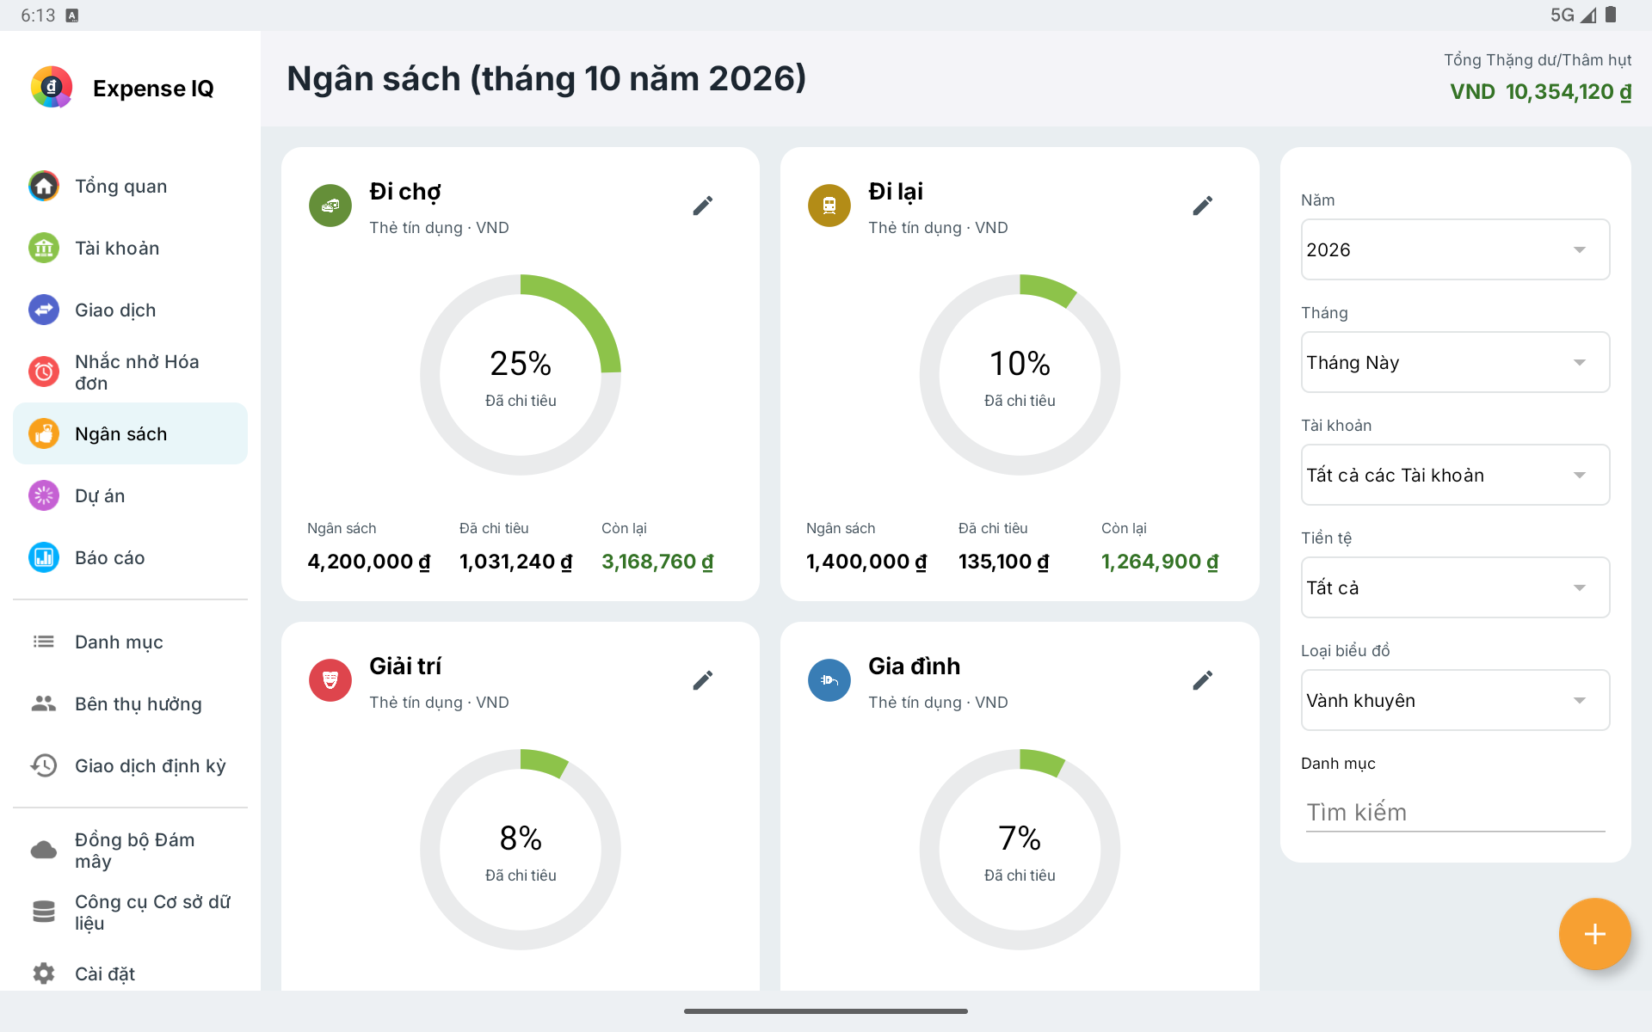Click the Đi chợ category icon
Viewport: 1652px width, 1032px height.
click(x=330, y=206)
